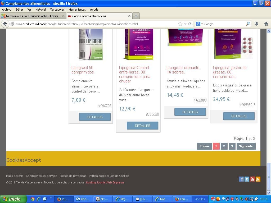Image resolution: width=271 pixels, height=203 pixels.
Task: Expand the quick launch chevron
Action: (51, 198)
